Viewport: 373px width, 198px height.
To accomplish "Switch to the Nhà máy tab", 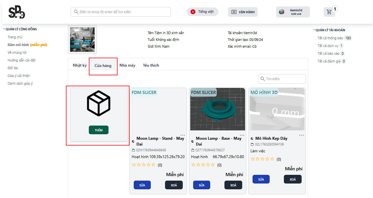I will tap(127, 65).
